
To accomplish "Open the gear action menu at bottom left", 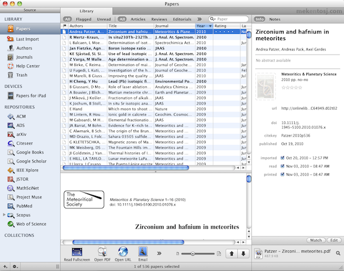I will pos(15,266).
